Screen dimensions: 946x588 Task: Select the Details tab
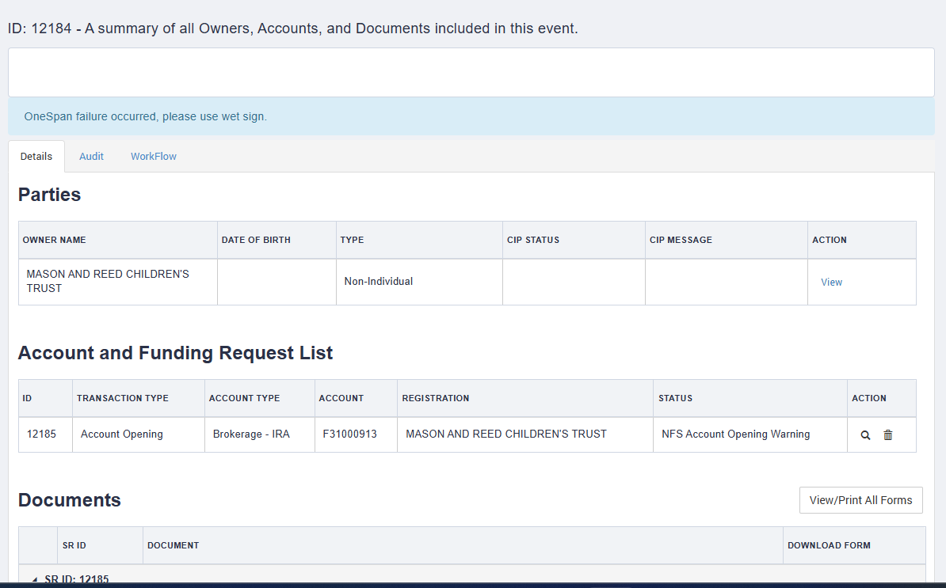pyautogui.click(x=36, y=157)
